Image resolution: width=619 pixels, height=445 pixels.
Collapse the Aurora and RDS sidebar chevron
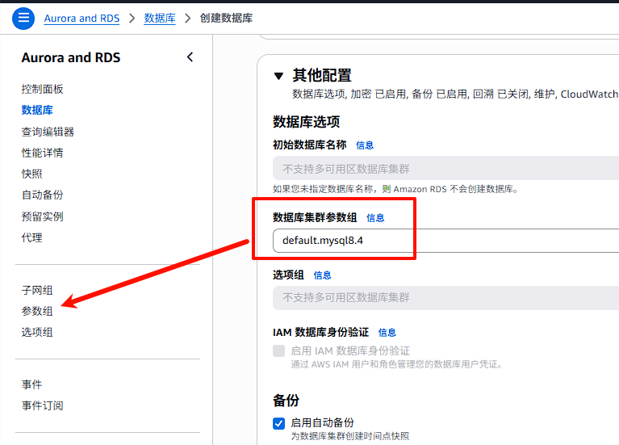tap(190, 57)
